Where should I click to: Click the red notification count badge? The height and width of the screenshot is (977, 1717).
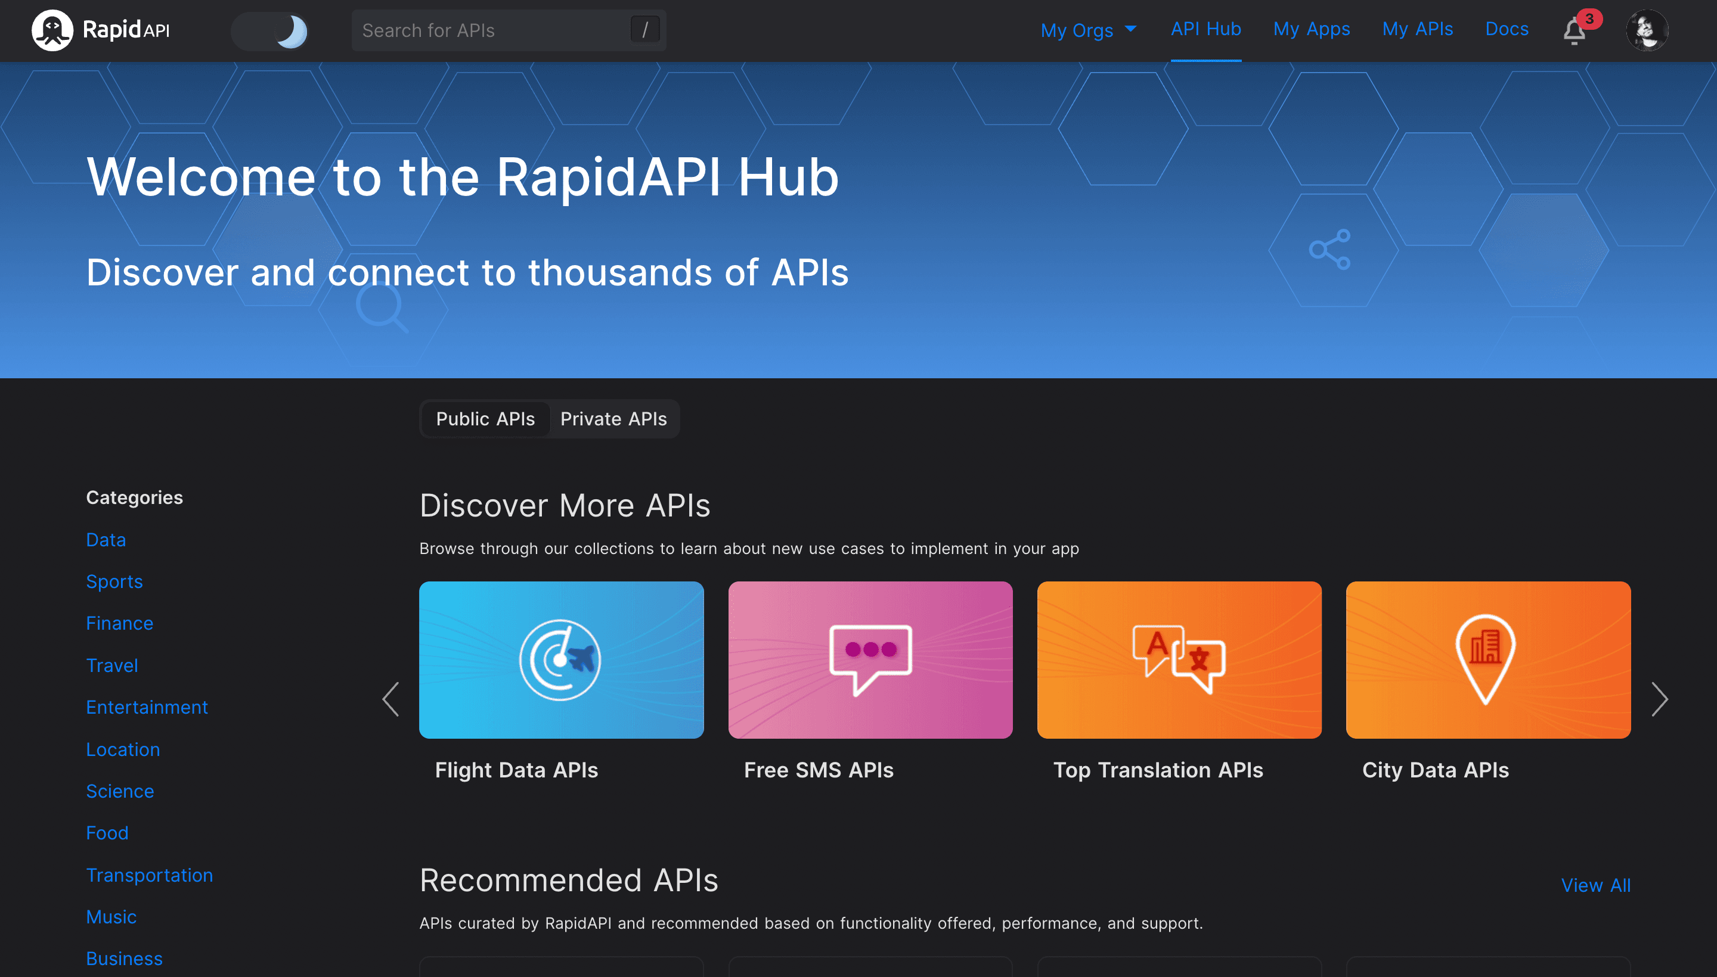[1589, 19]
